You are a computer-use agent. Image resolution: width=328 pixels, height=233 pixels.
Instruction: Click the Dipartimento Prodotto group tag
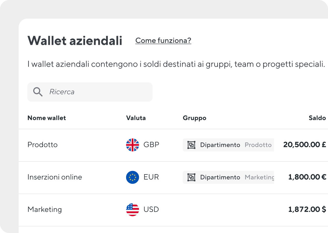click(x=228, y=145)
